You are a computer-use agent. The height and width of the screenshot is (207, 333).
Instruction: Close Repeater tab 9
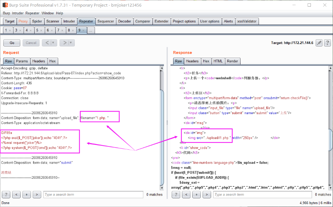[83, 30]
